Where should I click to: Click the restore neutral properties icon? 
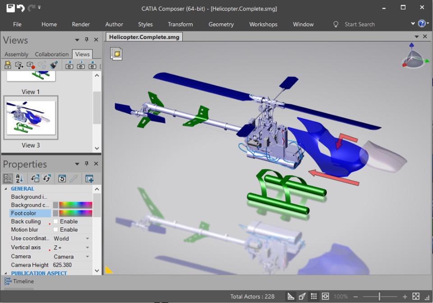35,179
